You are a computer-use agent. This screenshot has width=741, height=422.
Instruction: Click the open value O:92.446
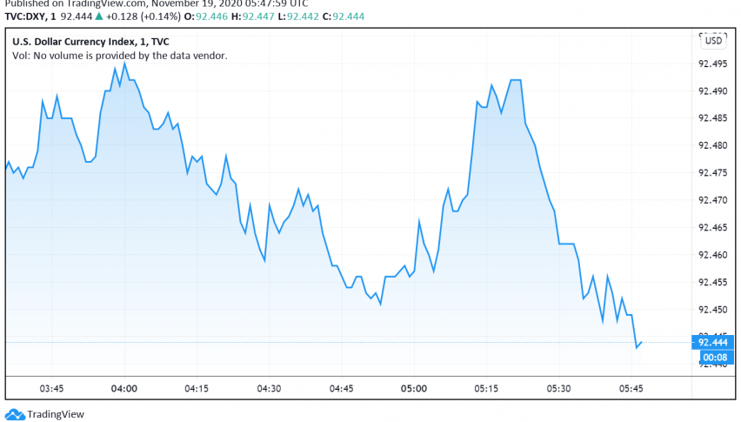[205, 17]
